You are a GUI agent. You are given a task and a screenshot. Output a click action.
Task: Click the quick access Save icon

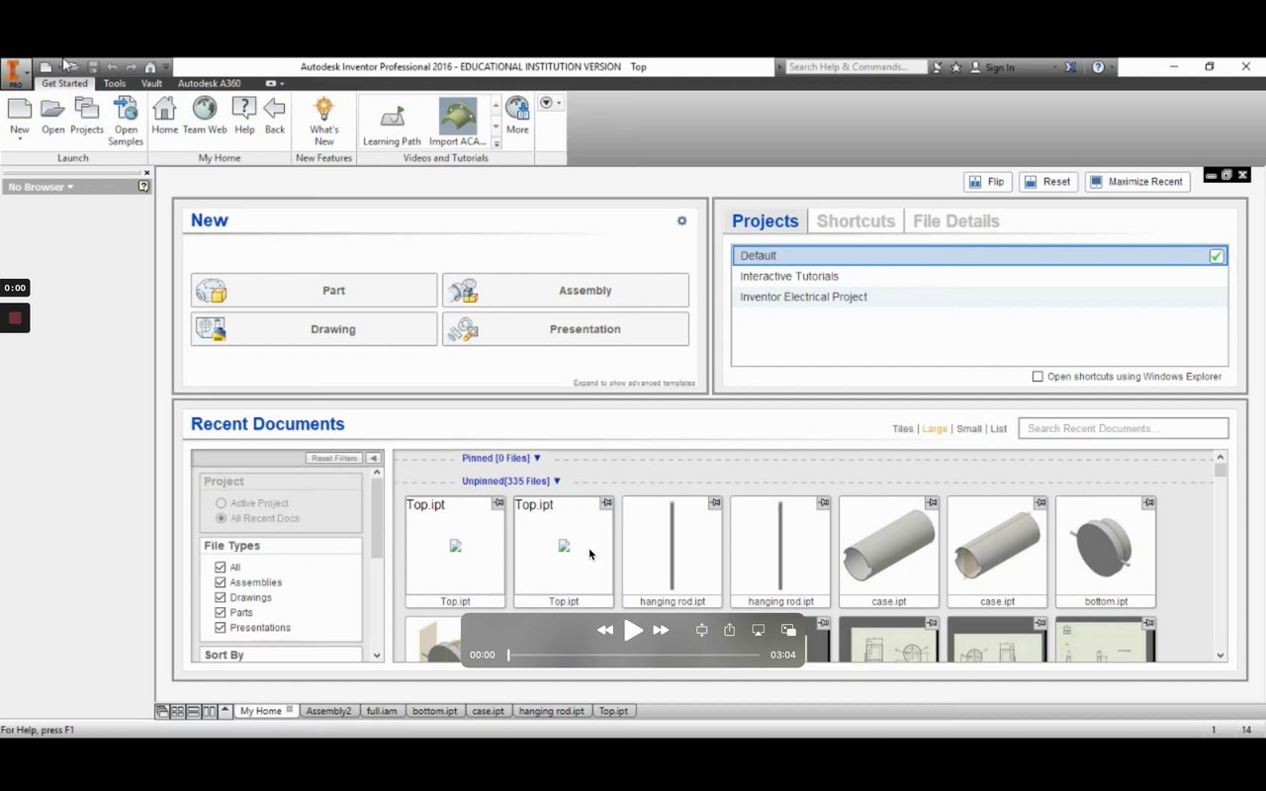pyautogui.click(x=93, y=67)
